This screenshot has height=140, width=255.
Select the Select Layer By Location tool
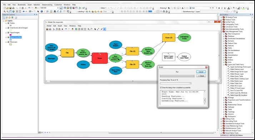pos(239,95)
